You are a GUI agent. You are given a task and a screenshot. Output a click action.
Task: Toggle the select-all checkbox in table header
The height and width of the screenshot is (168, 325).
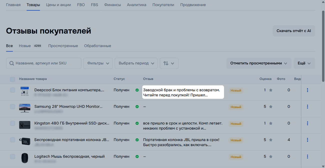tap(12, 79)
